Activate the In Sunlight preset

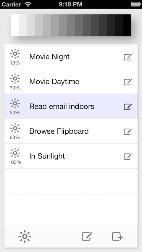(71, 156)
